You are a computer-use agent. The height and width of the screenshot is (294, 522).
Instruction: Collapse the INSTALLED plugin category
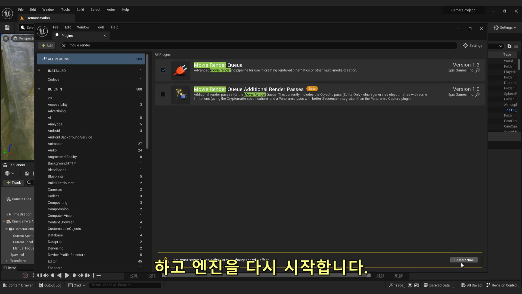[39, 71]
